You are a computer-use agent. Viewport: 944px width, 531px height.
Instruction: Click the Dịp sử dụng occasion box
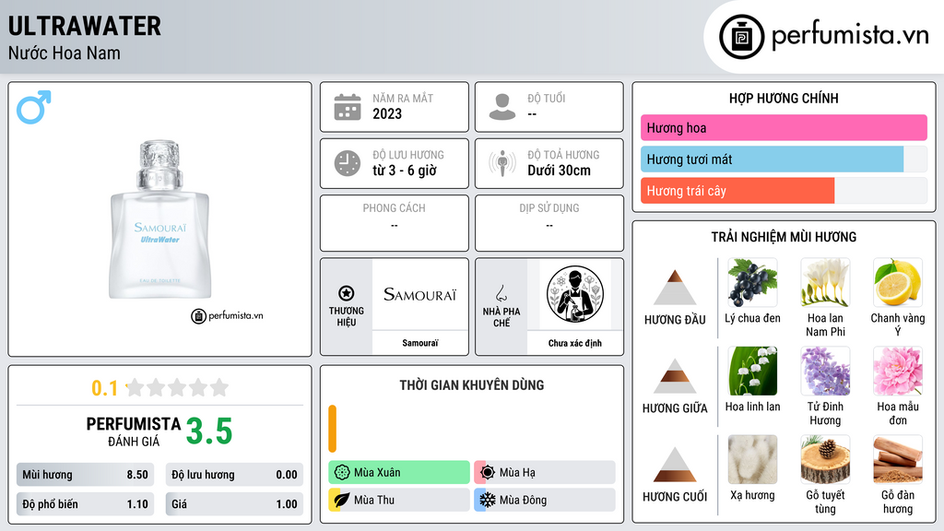[549, 223]
